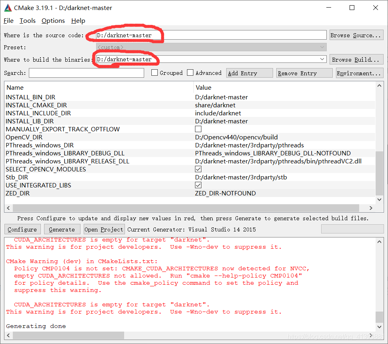This screenshot has width=388, height=344.
Task: Open the Options menu
Action: [x=53, y=21]
